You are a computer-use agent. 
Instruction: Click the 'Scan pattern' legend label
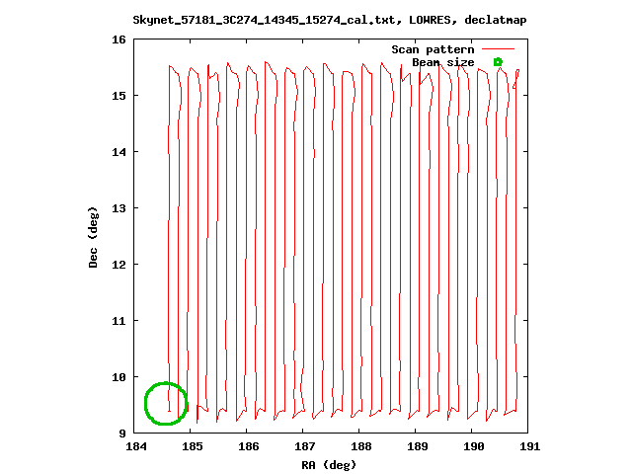(433, 49)
